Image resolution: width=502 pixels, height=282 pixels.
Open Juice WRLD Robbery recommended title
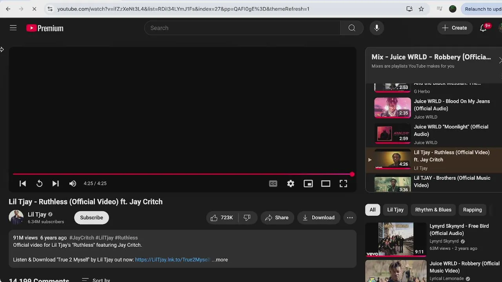pyautogui.click(x=464, y=267)
